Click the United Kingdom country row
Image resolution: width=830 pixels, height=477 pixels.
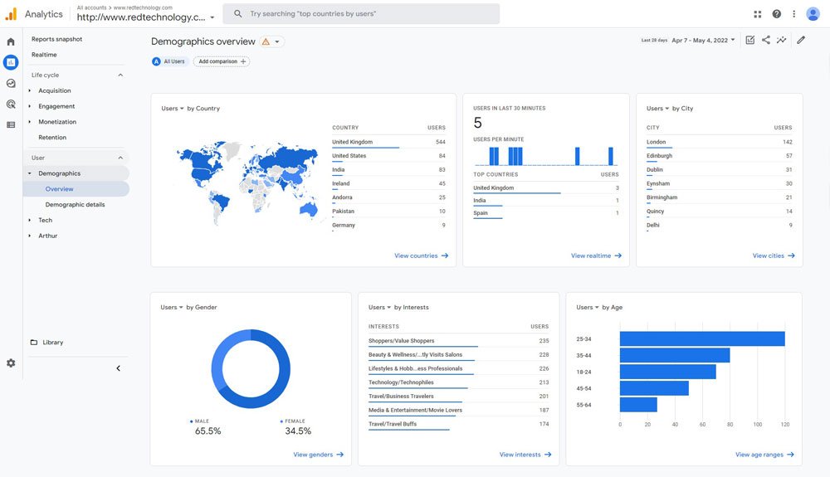(388, 142)
